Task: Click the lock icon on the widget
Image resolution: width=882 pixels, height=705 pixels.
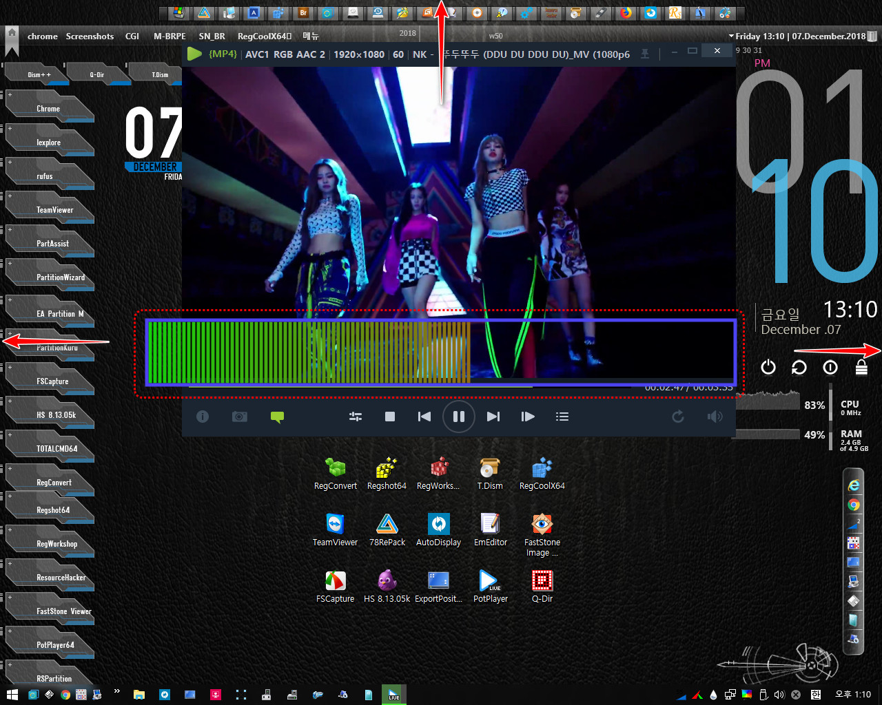Action: (861, 367)
